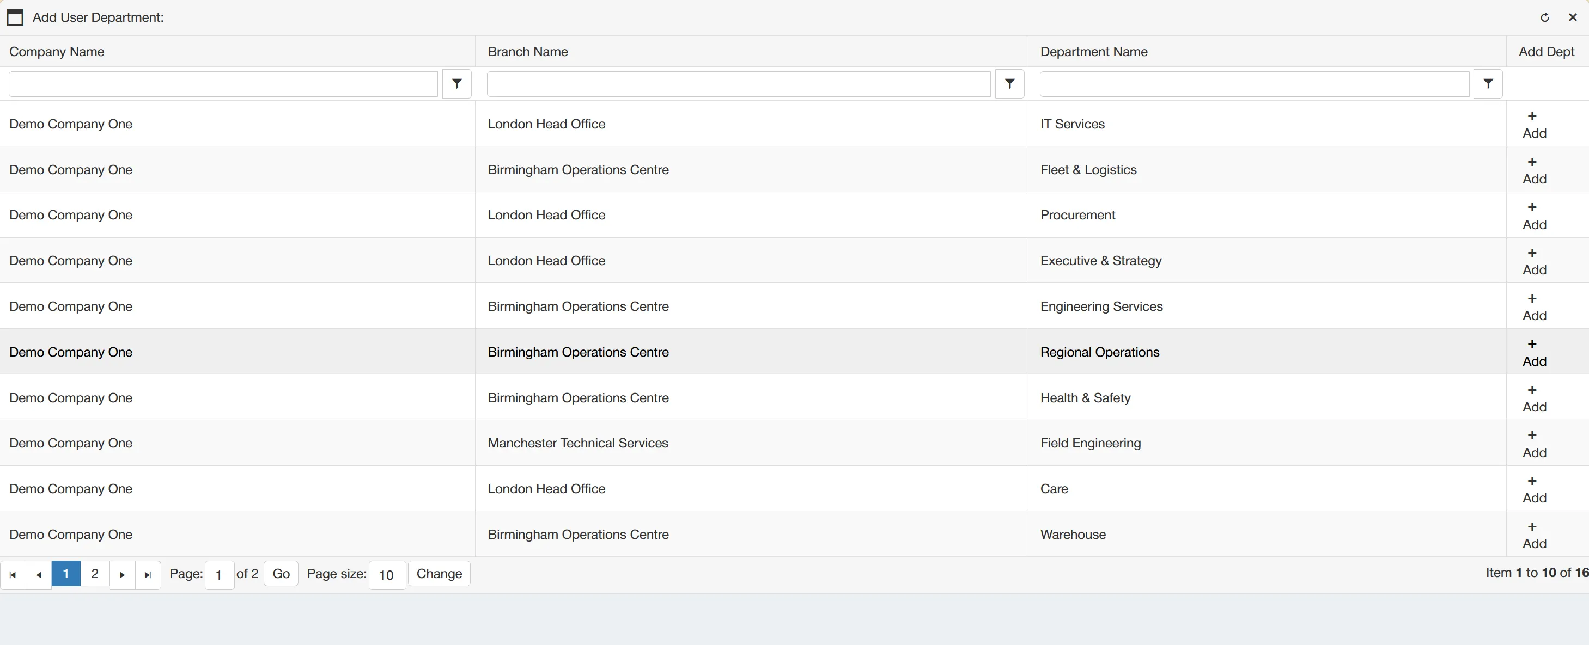1589x645 pixels.
Task: Sort by Branch Name column header
Action: [528, 52]
